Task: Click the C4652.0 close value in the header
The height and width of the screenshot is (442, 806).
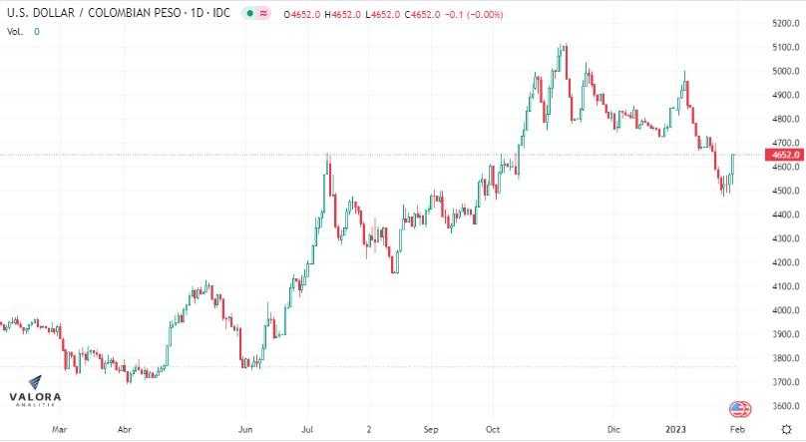Action: pos(423,15)
